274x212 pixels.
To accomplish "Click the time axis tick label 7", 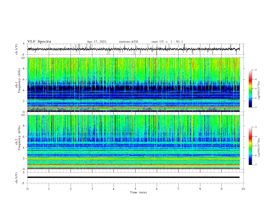I will click(x=179, y=189).
